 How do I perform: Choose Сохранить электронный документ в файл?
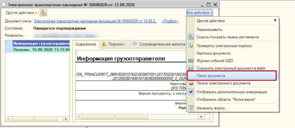(x=232, y=68)
